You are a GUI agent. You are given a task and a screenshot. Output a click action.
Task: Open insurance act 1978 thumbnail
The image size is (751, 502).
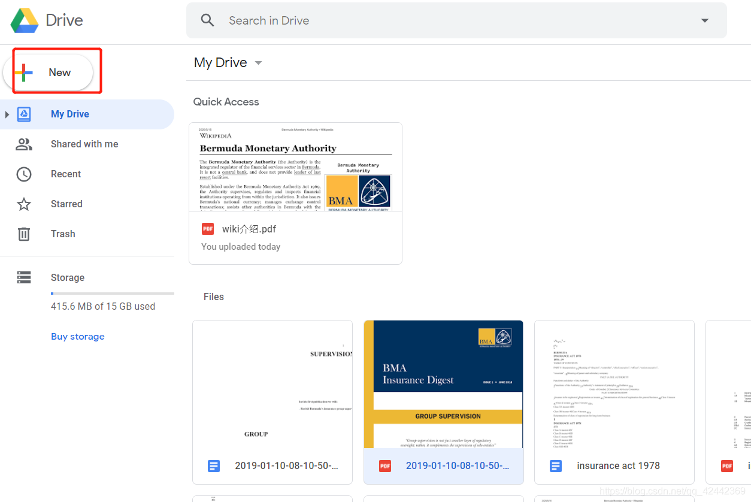pos(614,384)
